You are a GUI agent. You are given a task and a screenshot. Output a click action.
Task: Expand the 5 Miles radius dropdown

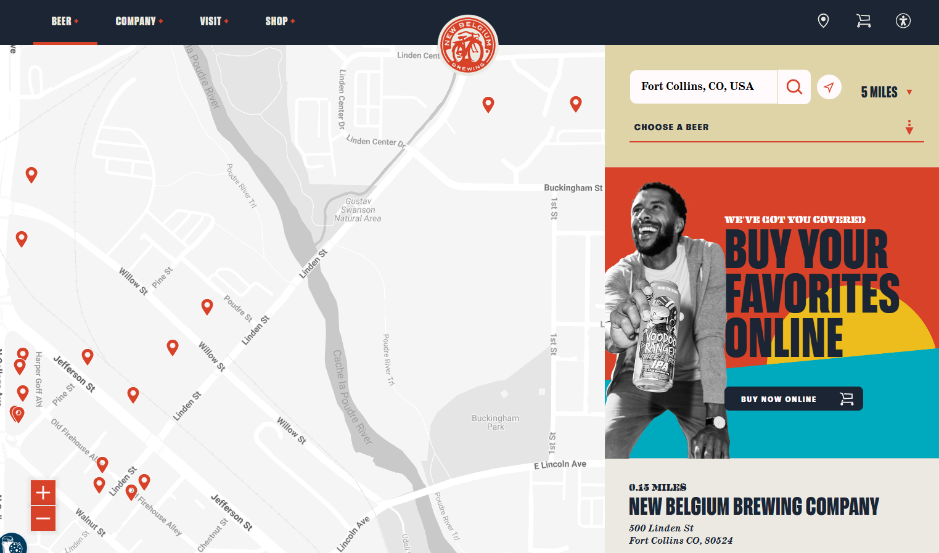[886, 92]
